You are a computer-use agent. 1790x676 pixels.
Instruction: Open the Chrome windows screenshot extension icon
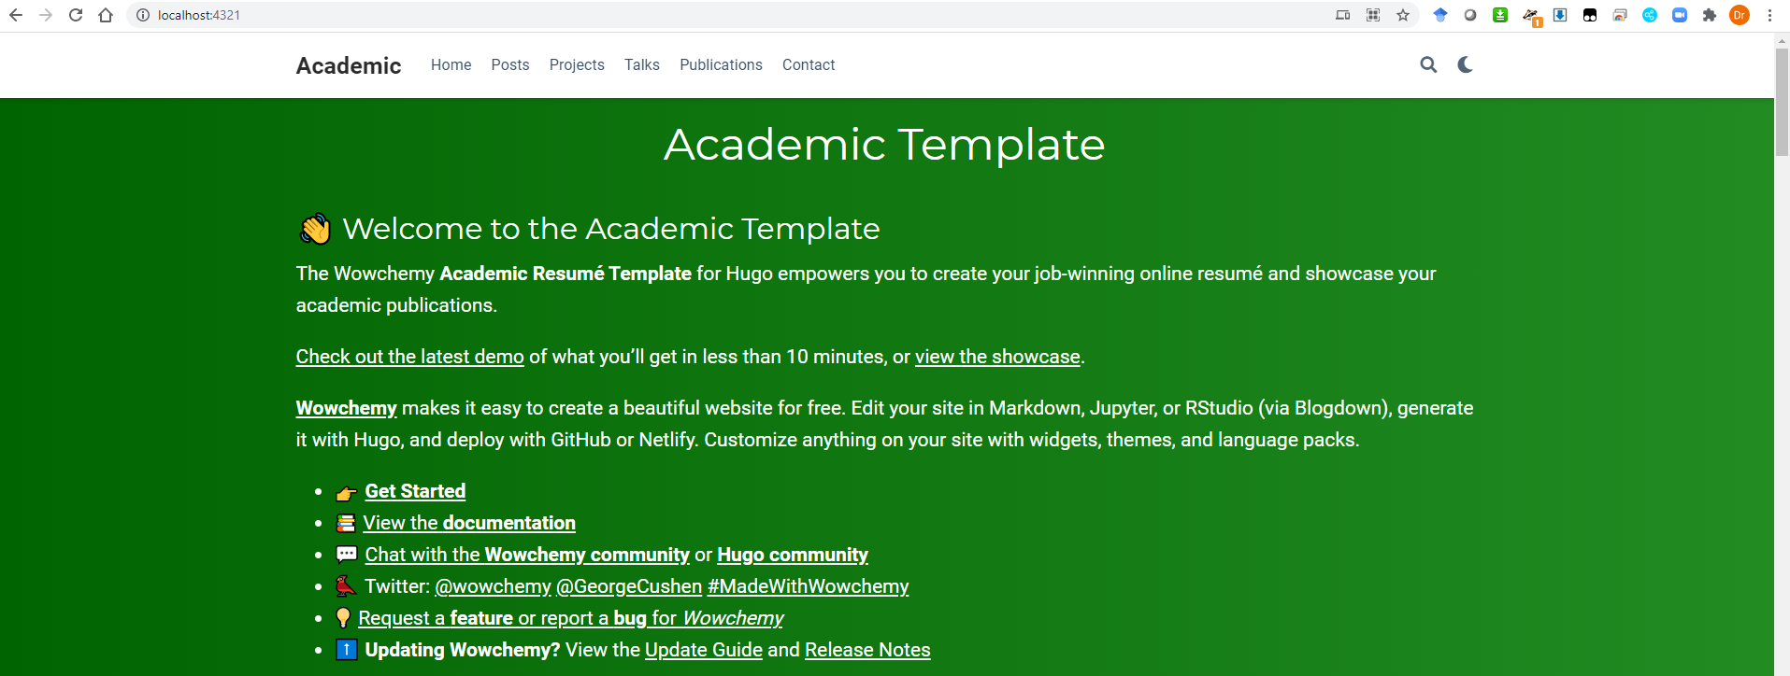[x=1620, y=15]
